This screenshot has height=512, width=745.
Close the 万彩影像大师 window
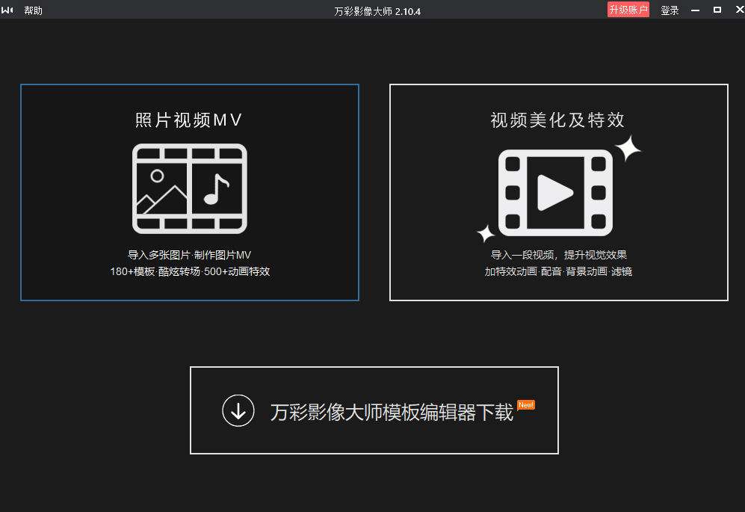[739, 10]
